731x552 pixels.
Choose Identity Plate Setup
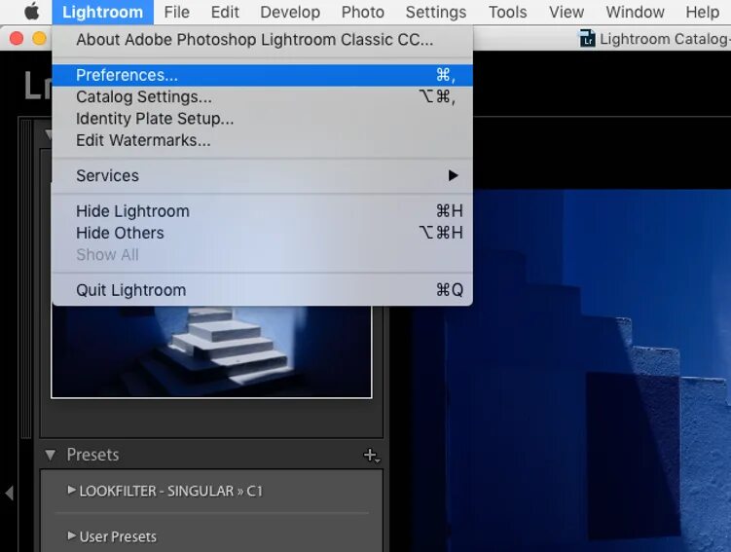[x=263, y=119]
